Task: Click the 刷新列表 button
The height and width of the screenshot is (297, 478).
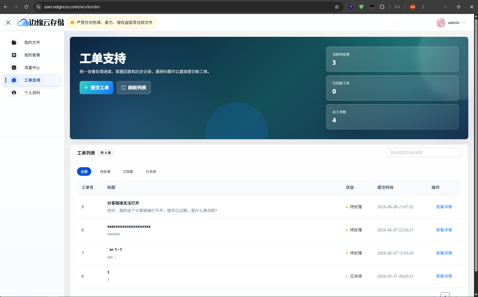Action: [134, 88]
